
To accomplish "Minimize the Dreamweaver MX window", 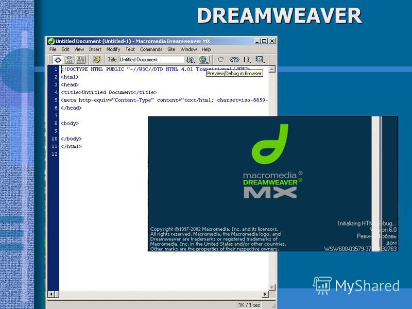I will [257, 41].
